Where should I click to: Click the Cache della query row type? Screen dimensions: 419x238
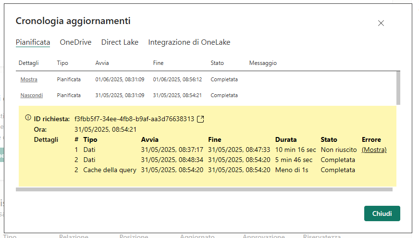click(x=110, y=170)
